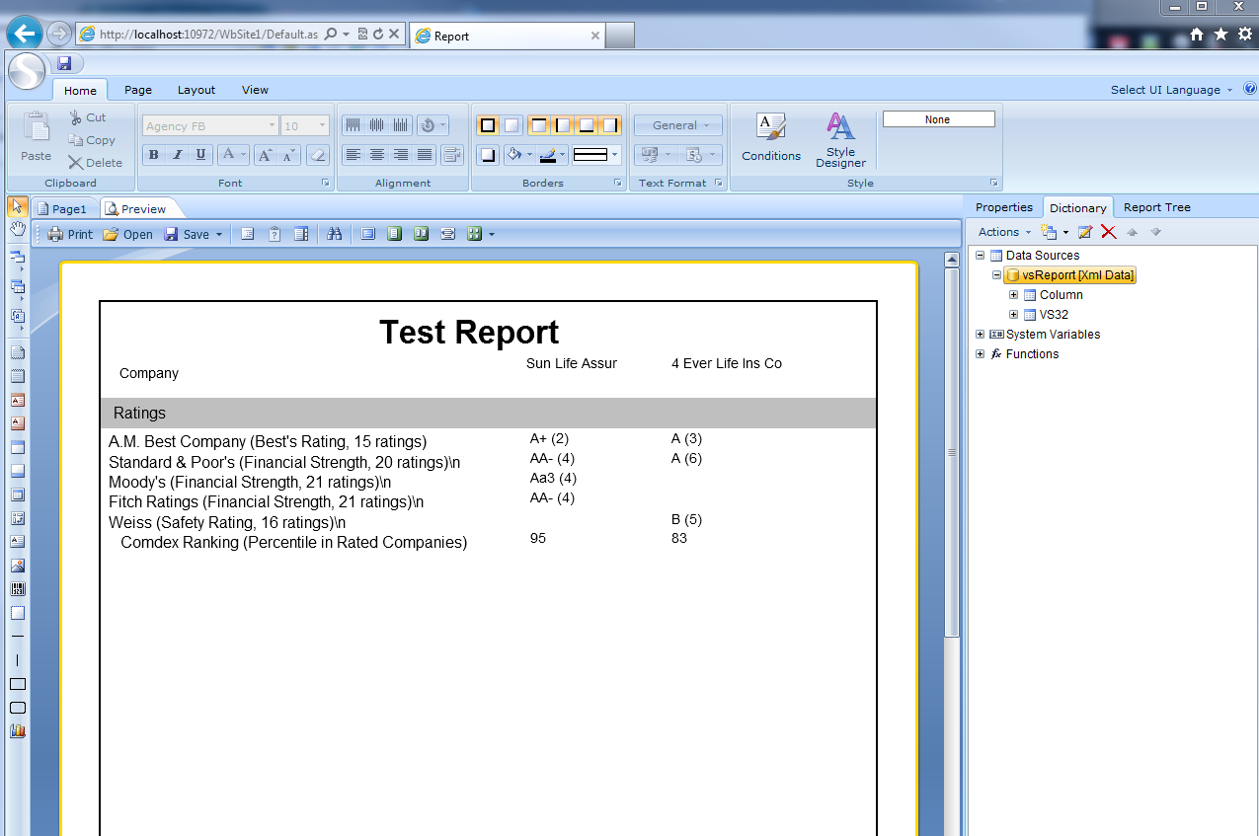Click the Find binoculars icon in preview toolbar

click(x=334, y=234)
